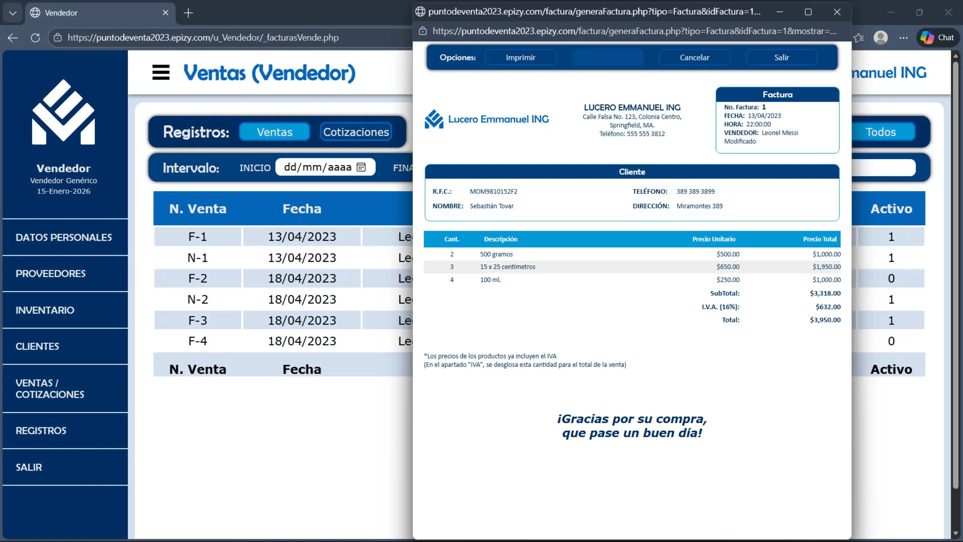Click the browser back arrow

point(12,37)
